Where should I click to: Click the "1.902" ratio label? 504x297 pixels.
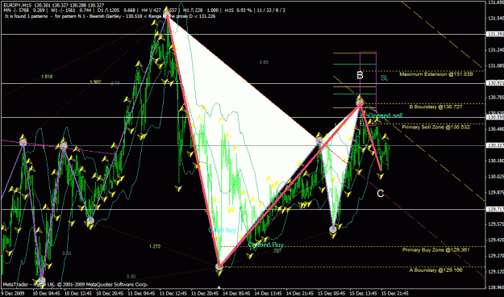(95, 82)
